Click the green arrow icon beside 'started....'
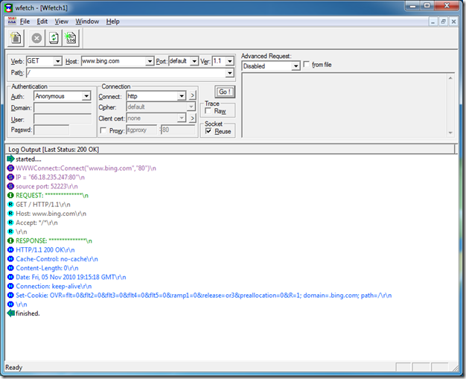The width and height of the screenshot is (466, 379). 10,159
